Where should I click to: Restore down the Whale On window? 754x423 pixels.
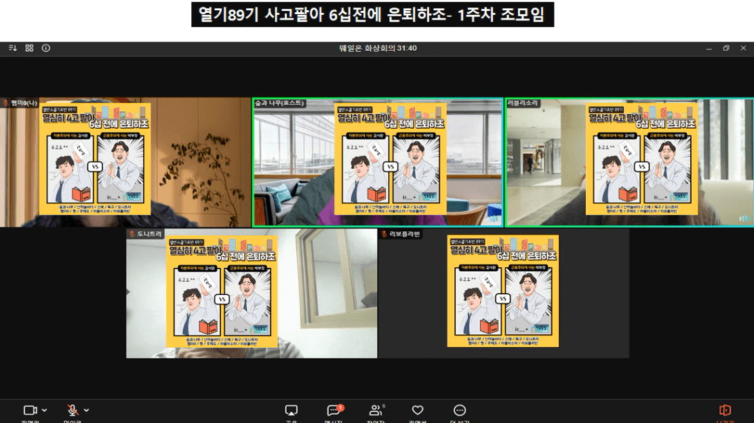[726, 48]
